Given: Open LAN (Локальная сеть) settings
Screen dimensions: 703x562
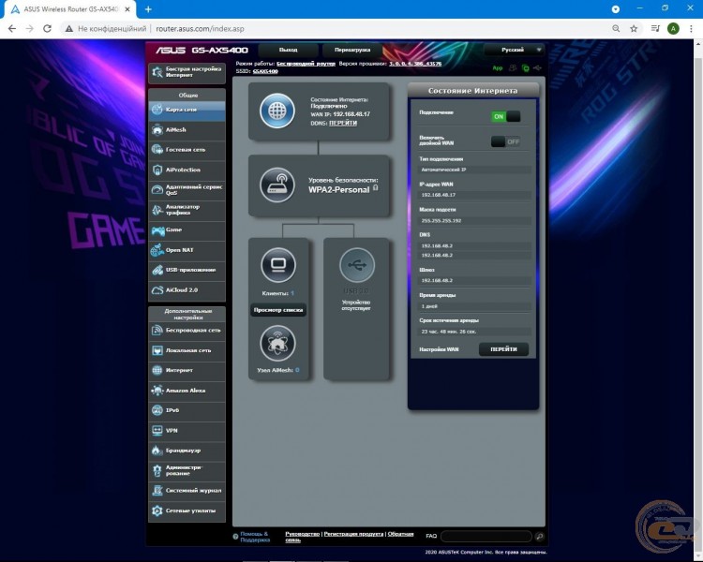Looking at the screenshot, I should pos(187,350).
